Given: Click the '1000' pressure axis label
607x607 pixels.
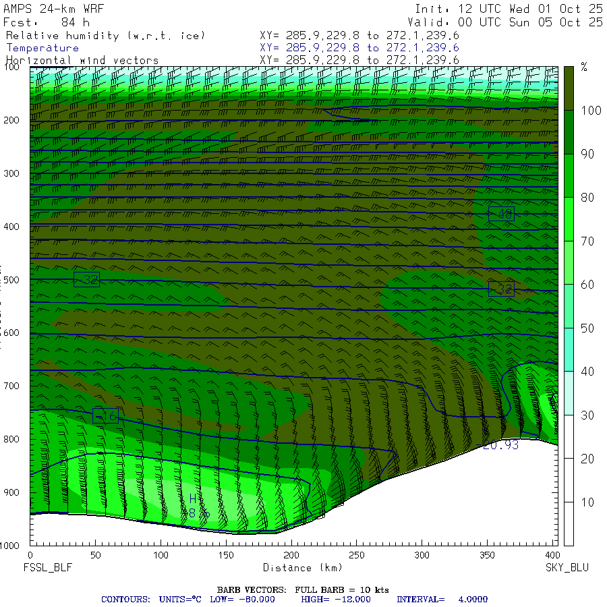Looking at the screenshot, I should tap(9, 546).
